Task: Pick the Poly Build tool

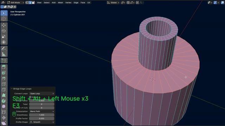Action: pos(4,95)
